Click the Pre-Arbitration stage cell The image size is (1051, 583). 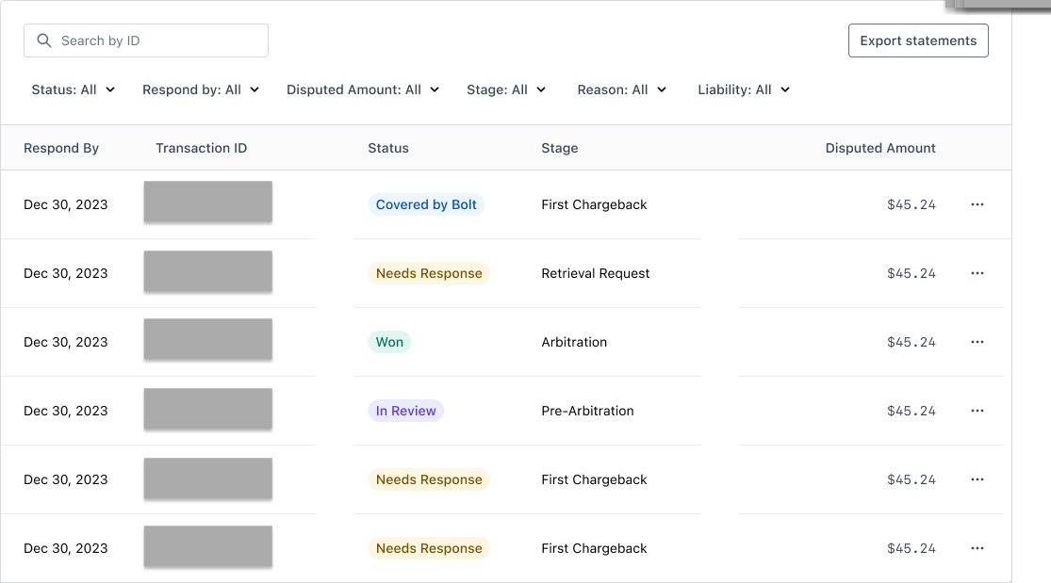[587, 411]
